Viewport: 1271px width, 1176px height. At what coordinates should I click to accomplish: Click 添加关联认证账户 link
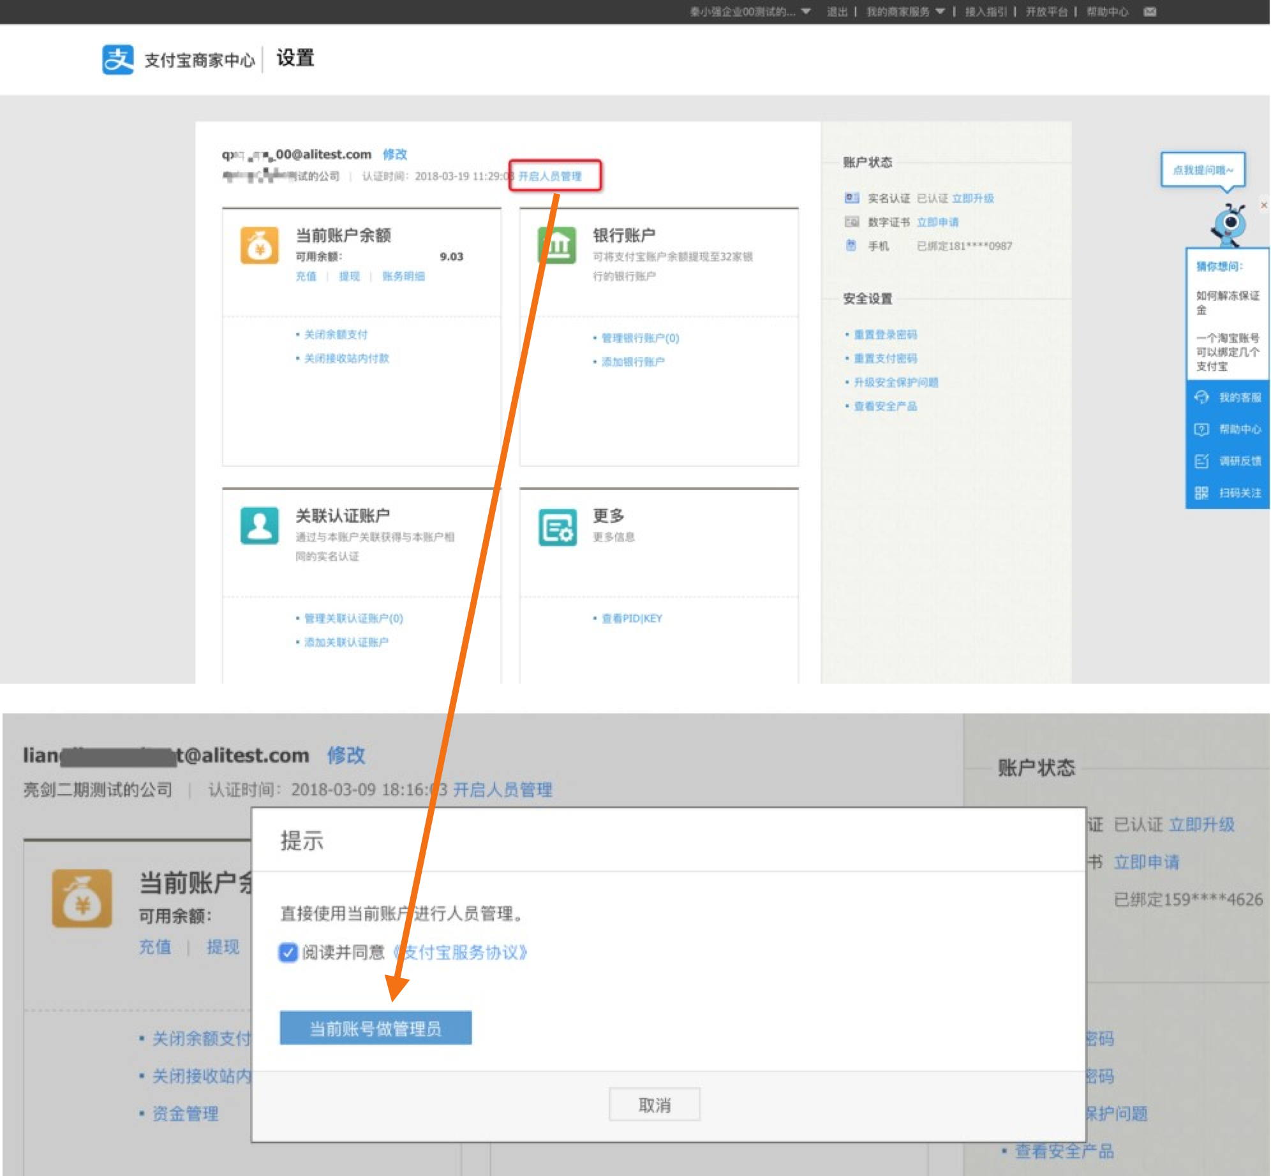point(346,642)
